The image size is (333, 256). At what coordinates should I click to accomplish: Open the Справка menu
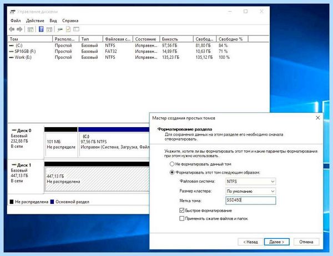[70, 21]
